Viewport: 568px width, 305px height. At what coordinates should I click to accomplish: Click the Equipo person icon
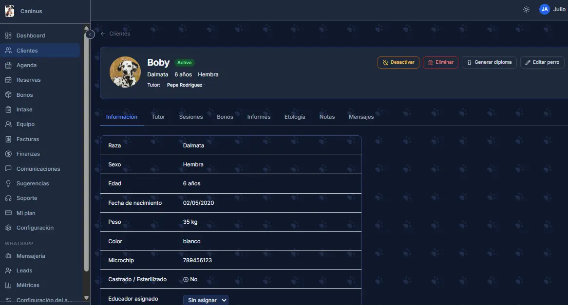pos(8,124)
